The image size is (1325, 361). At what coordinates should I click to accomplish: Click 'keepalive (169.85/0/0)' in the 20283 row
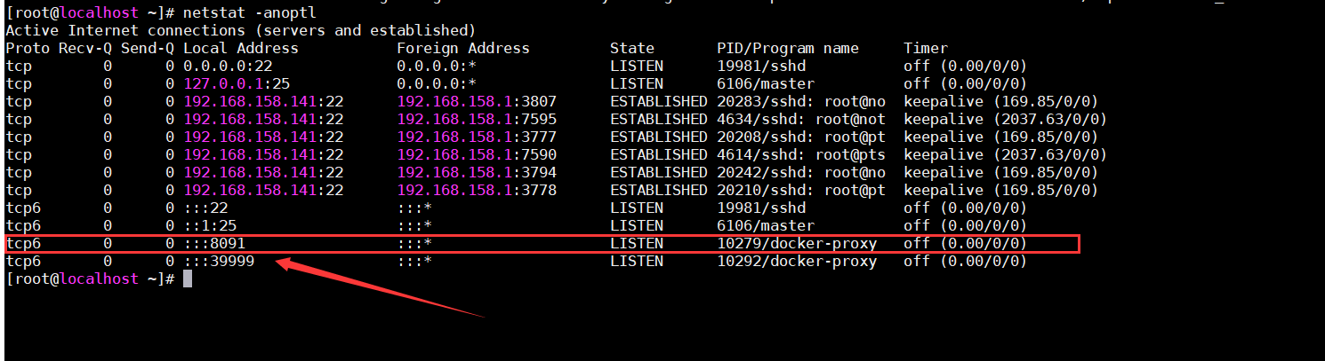1001,102
